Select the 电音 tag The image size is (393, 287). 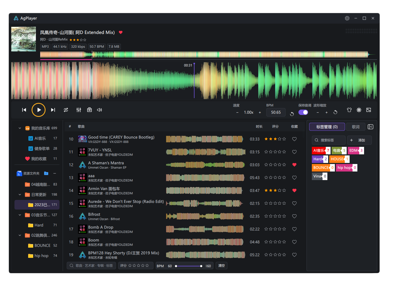[339, 151]
